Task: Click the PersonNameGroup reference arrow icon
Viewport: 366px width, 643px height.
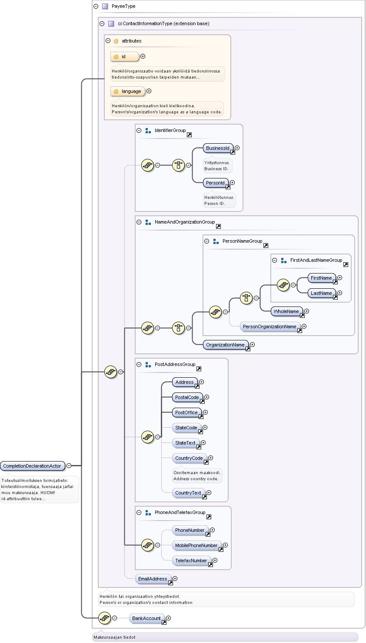Action: [266, 246]
